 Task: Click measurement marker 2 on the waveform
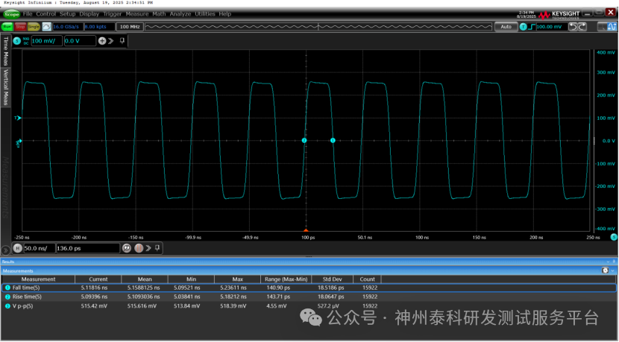304,140
